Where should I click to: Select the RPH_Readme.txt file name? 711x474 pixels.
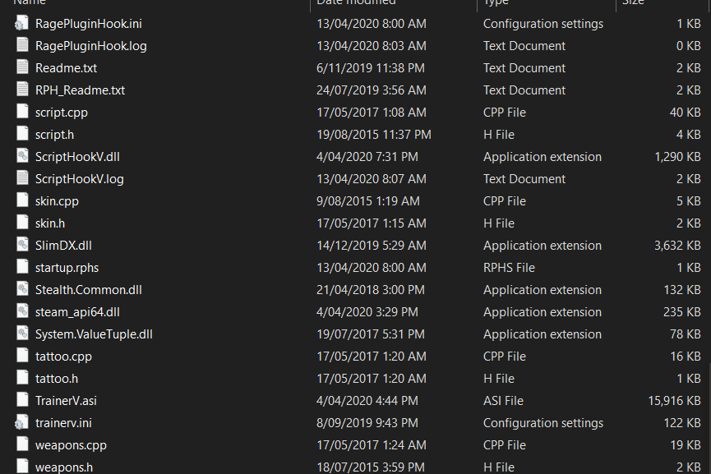point(80,90)
